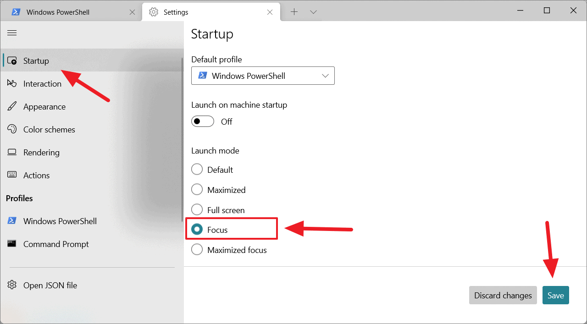Click the Appearance paintbrush icon
This screenshot has height=324, width=587.
coord(12,106)
